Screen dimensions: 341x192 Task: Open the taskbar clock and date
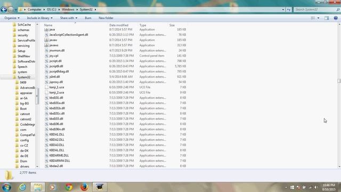(x=329, y=187)
